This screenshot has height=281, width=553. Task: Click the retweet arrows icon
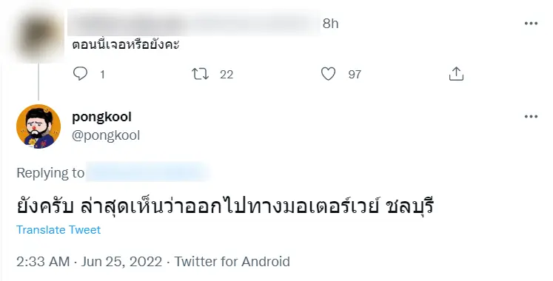click(200, 74)
